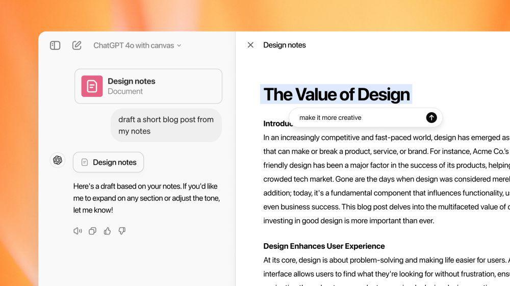
Task: Submit the inline edit with arrow button
Action: pyautogui.click(x=431, y=117)
